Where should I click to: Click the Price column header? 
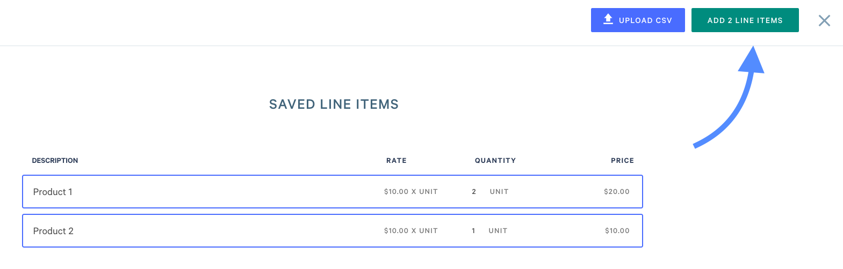click(622, 160)
